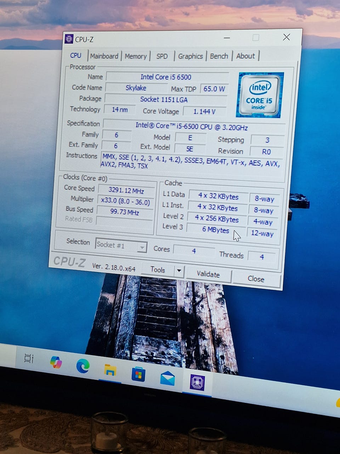Viewport: 340px width, 454px height.
Task: Launch Copilot from the taskbar
Action: click(56, 362)
